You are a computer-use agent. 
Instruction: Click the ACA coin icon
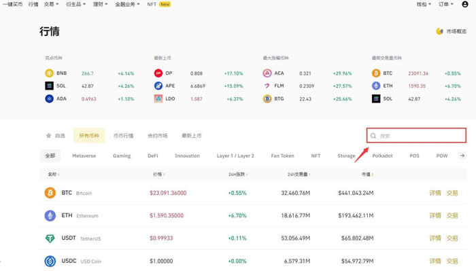[267, 73]
